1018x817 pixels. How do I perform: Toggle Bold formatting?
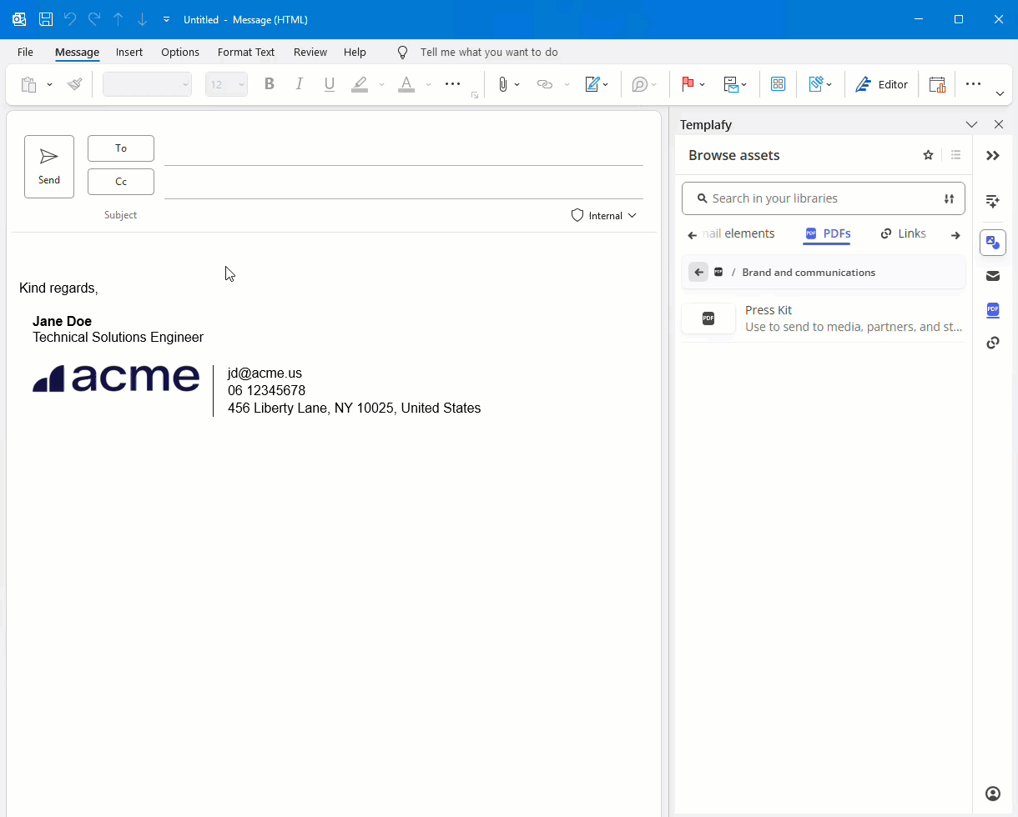[x=269, y=84]
